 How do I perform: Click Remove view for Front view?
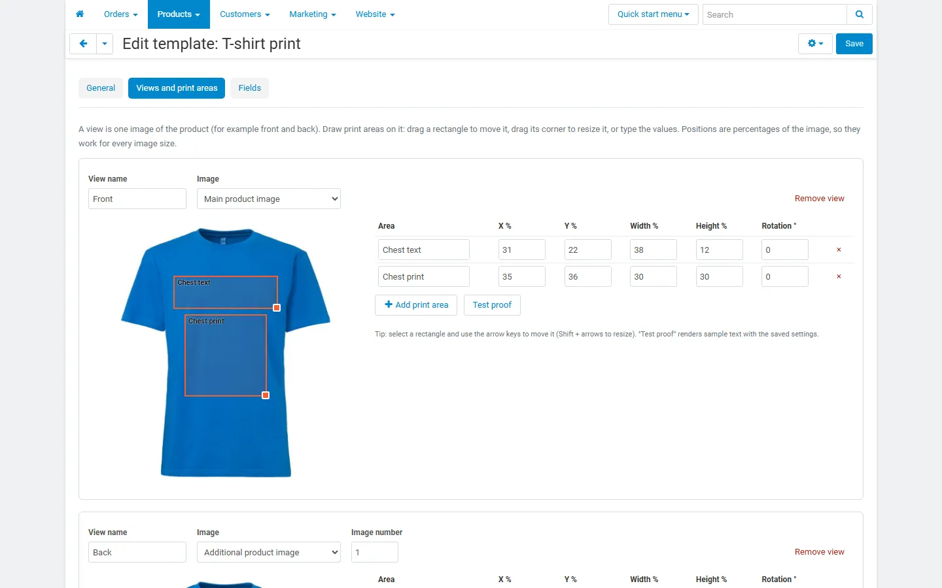819,199
